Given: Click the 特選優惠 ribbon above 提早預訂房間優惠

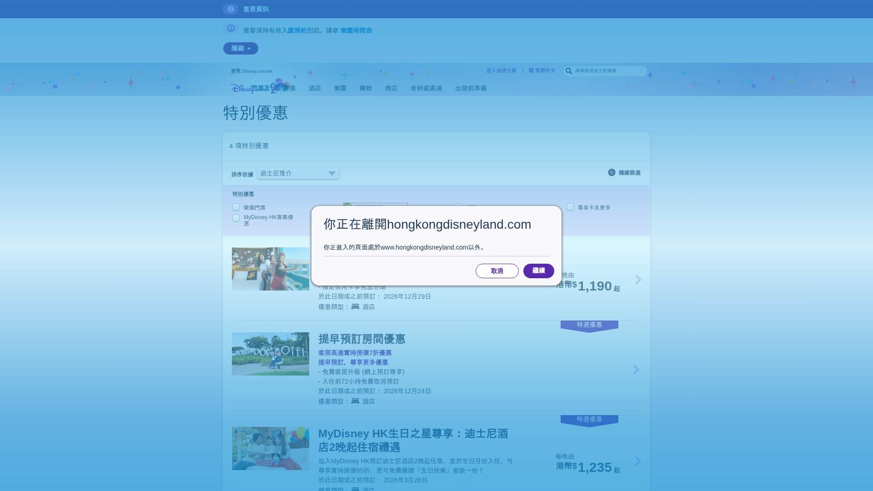Looking at the screenshot, I should point(589,326).
